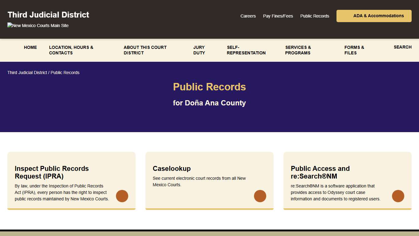Open SERVICES & PROGRAMS in the menu
The width and height of the screenshot is (419, 236).
[298, 50]
